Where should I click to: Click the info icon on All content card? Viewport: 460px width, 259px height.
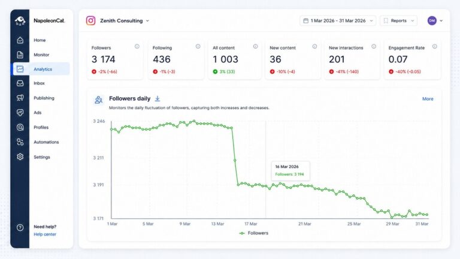[x=256, y=46]
